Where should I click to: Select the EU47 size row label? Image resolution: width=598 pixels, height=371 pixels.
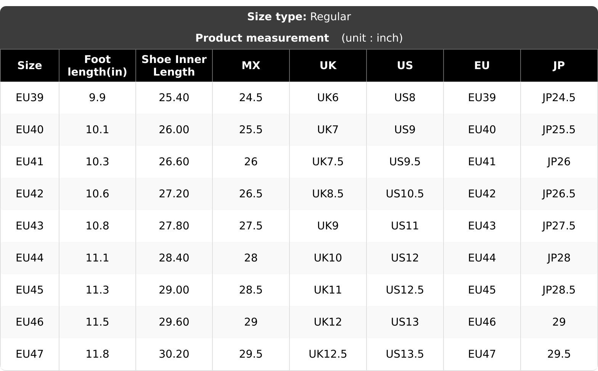pos(30,354)
